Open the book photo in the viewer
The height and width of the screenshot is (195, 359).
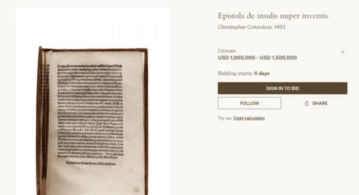tap(92, 101)
